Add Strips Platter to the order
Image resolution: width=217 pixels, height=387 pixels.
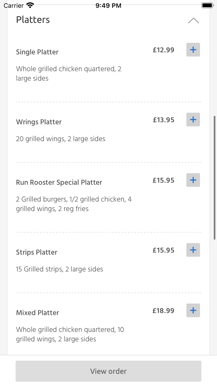tap(193, 250)
